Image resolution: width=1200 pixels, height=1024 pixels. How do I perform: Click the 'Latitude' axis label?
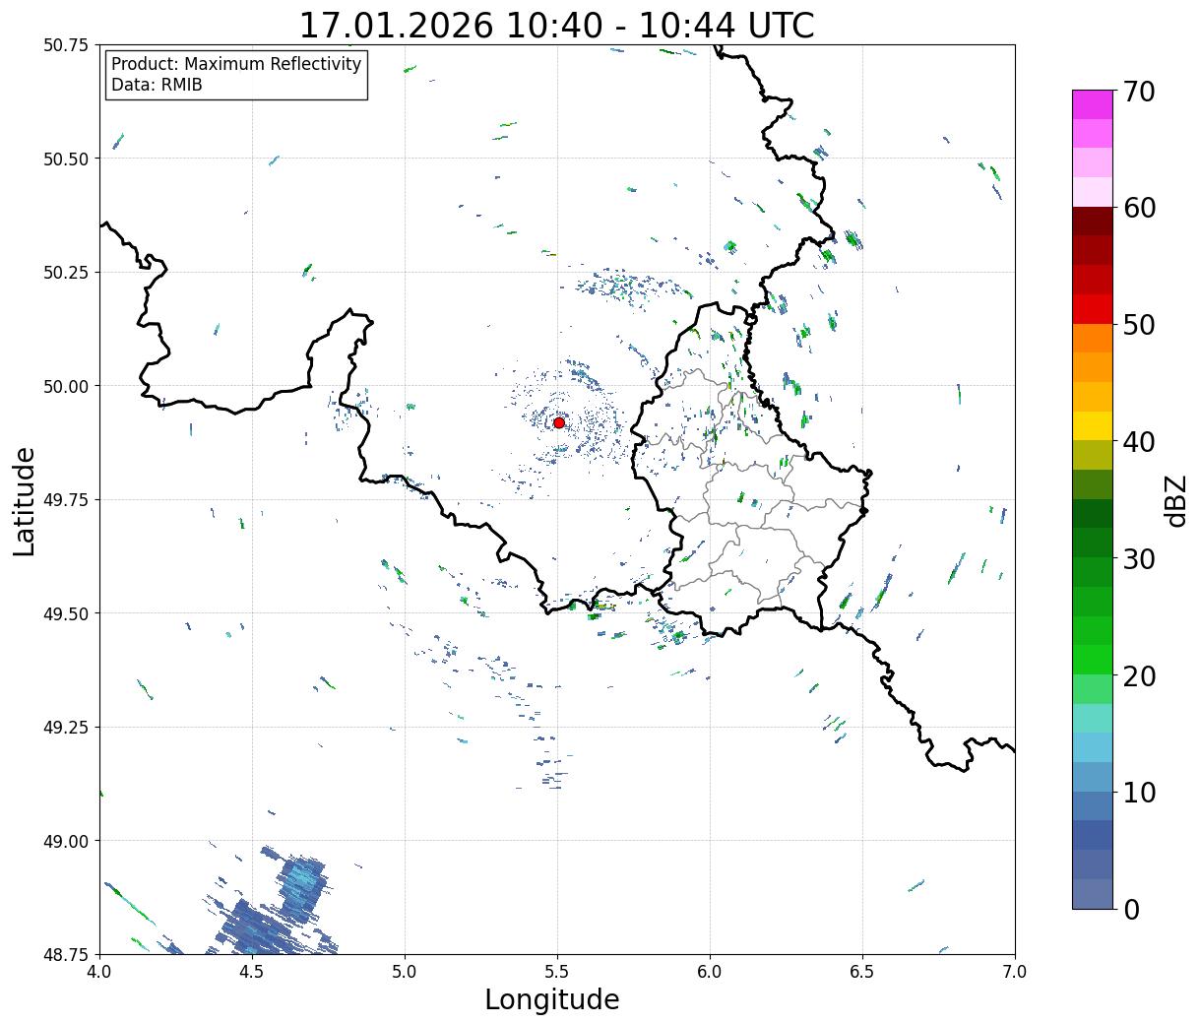coord(25,500)
